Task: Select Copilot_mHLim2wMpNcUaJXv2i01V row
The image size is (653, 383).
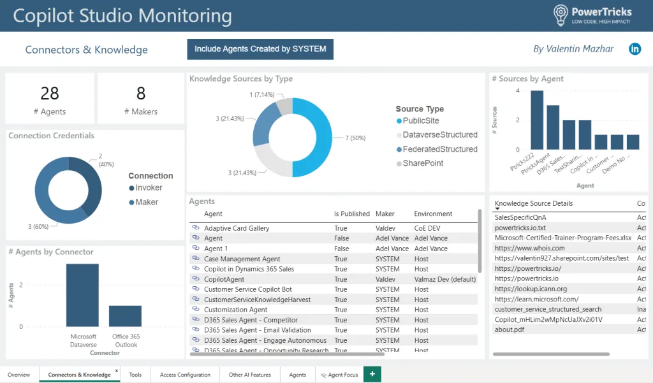Action: [569, 319]
